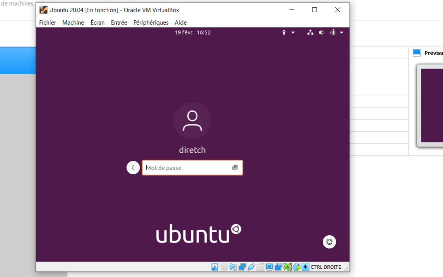
Task: Toggle password visibility eye icon
Action: [235, 168]
